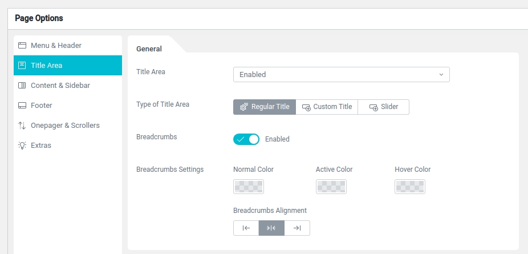This screenshot has width=528, height=254.
Task: Toggle the Breadcrumbs enabled switch
Action: click(246, 139)
